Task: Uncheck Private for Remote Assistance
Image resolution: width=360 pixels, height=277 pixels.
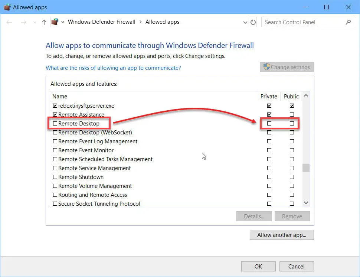Action: pos(269,114)
